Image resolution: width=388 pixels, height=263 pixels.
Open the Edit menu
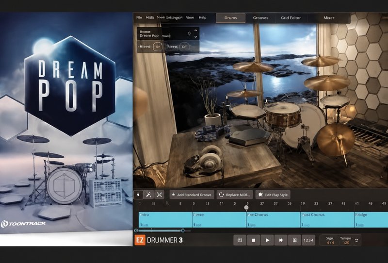(x=150, y=17)
